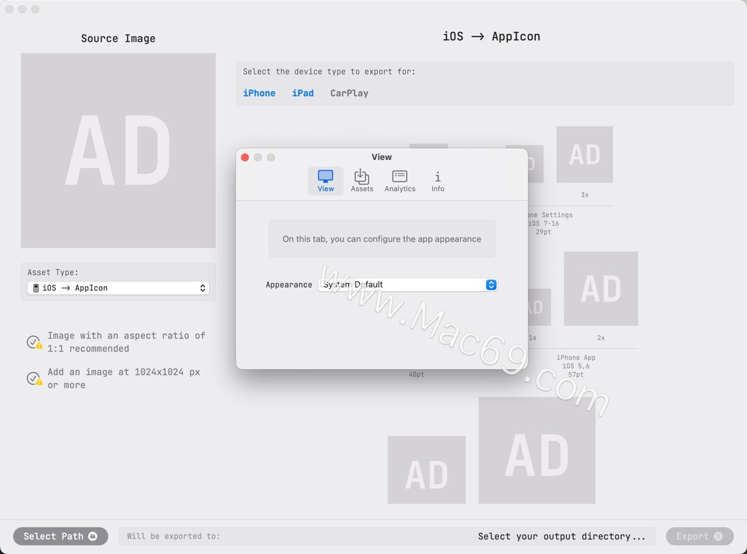Switch to the Analytics tab

coord(399,176)
